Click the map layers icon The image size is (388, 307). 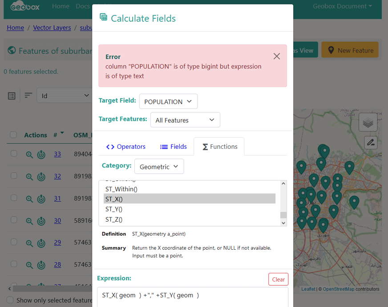[368, 123]
